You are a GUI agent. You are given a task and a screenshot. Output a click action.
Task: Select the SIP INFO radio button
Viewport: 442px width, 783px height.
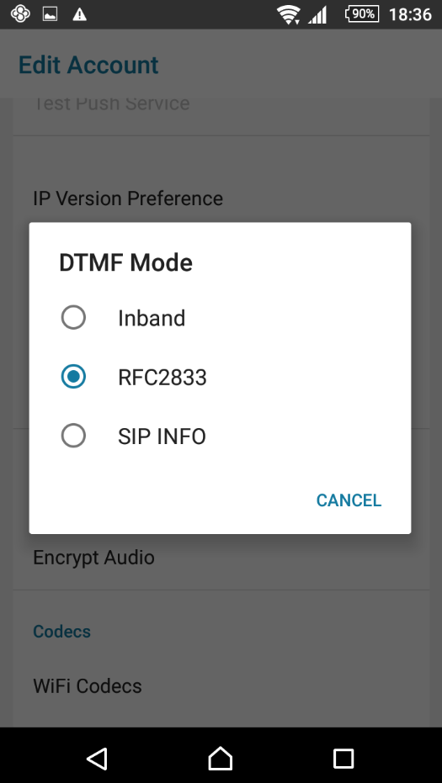pos(73,436)
